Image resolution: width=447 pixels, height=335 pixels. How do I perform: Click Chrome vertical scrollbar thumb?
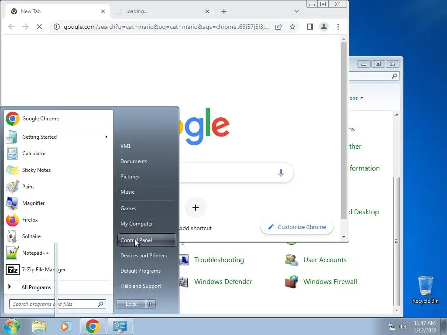pos(344,131)
